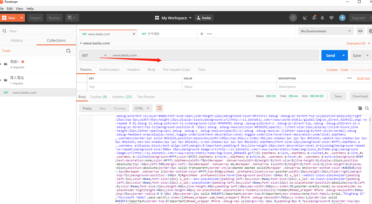Open the Edit menu
The width and height of the screenshot is (372, 204).
click(10, 8)
